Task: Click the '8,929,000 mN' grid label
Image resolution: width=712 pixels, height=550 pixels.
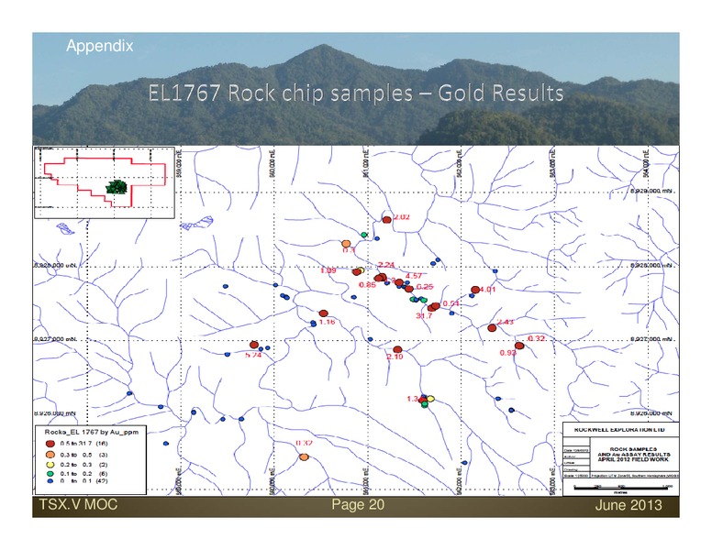Action: coord(651,191)
